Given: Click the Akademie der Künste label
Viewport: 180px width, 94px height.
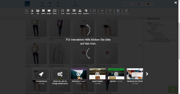Looking at the screenshot, I should pyautogui.click(x=135, y=81).
